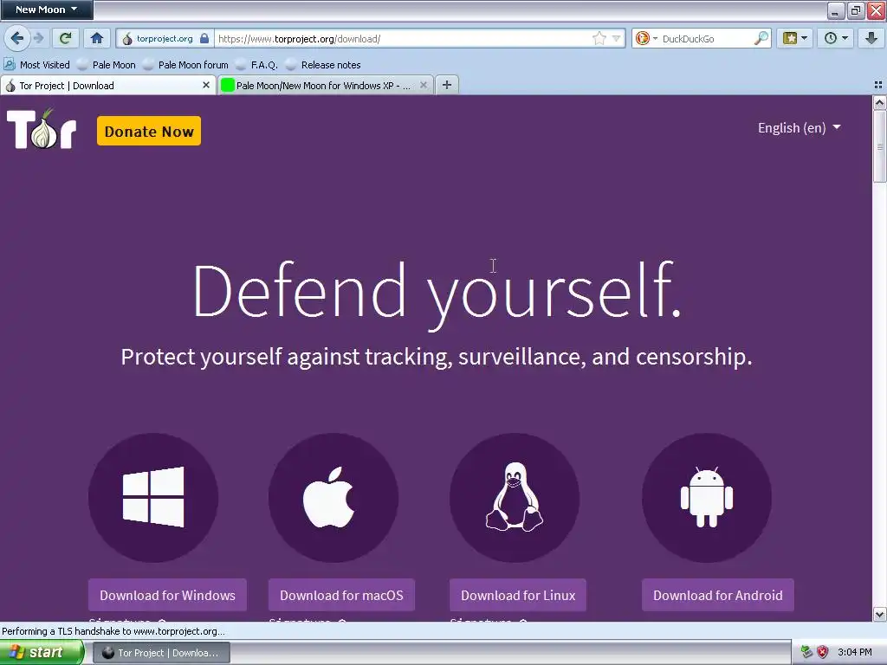Open the URL history dropdown arrow

click(x=616, y=38)
